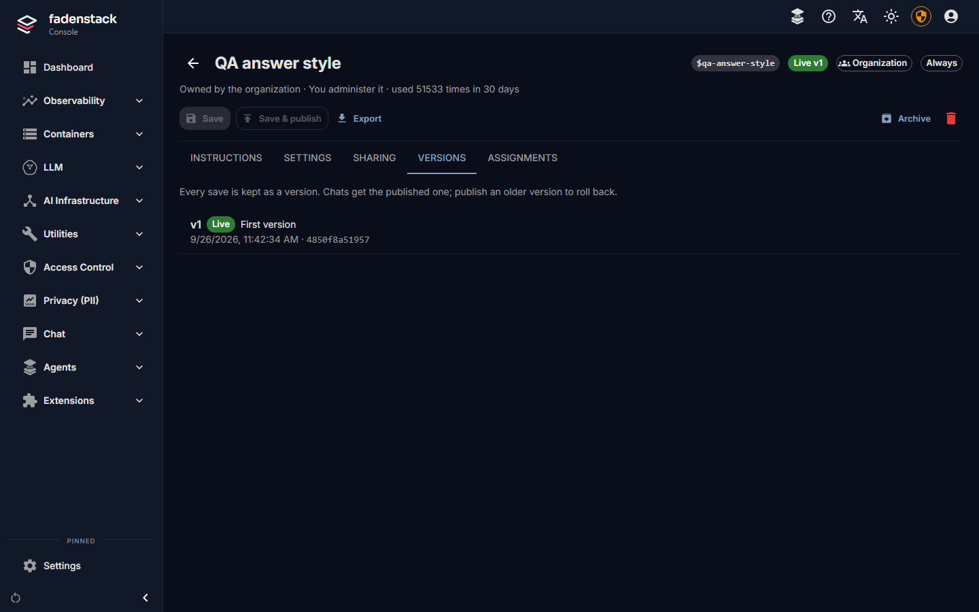The width and height of the screenshot is (979, 612).
Task: Delete prompt with red trash icon
Action: pyautogui.click(x=951, y=118)
